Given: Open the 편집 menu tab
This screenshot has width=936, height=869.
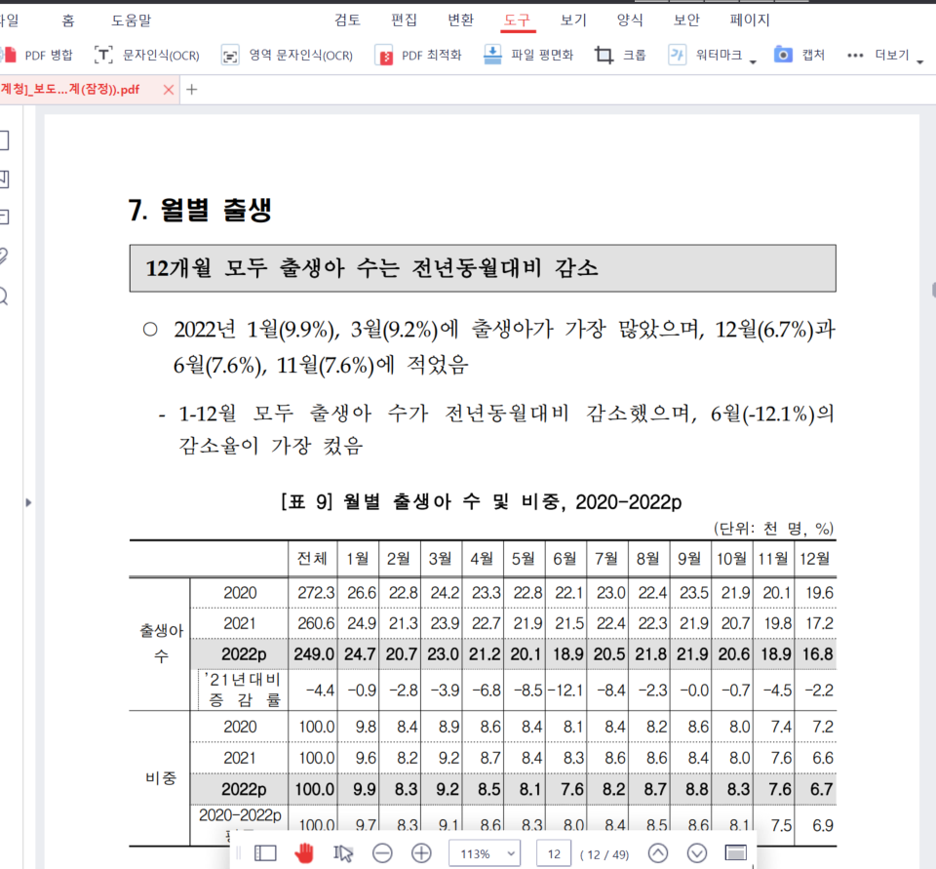Looking at the screenshot, I should (404, 20).
